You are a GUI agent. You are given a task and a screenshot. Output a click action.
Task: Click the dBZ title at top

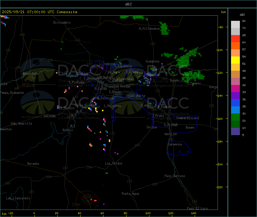click(128, 4)
